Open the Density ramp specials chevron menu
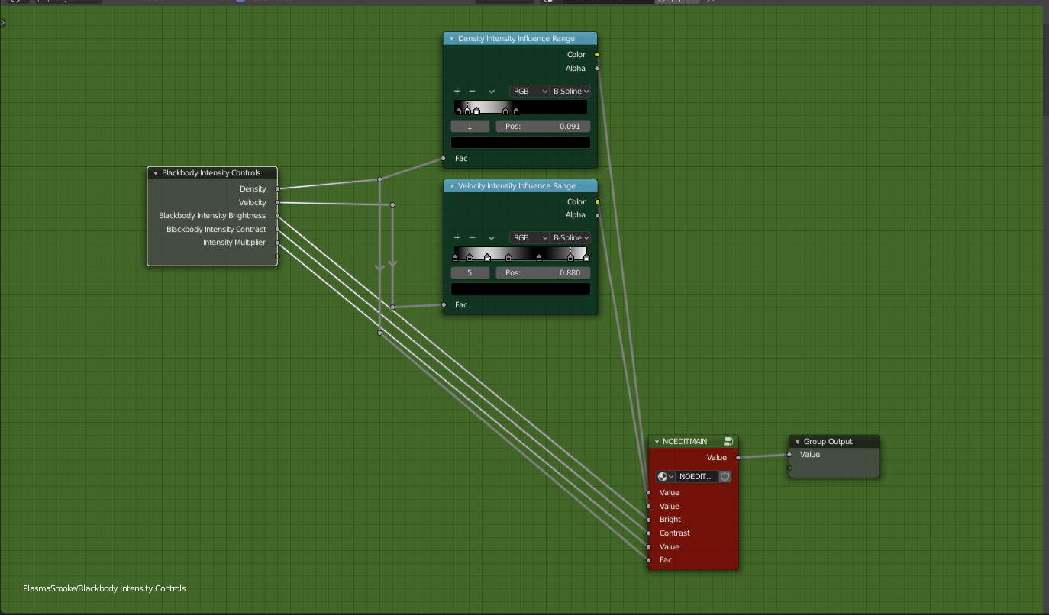Viewport: 1049px width, 615px height. pos(492,91)
